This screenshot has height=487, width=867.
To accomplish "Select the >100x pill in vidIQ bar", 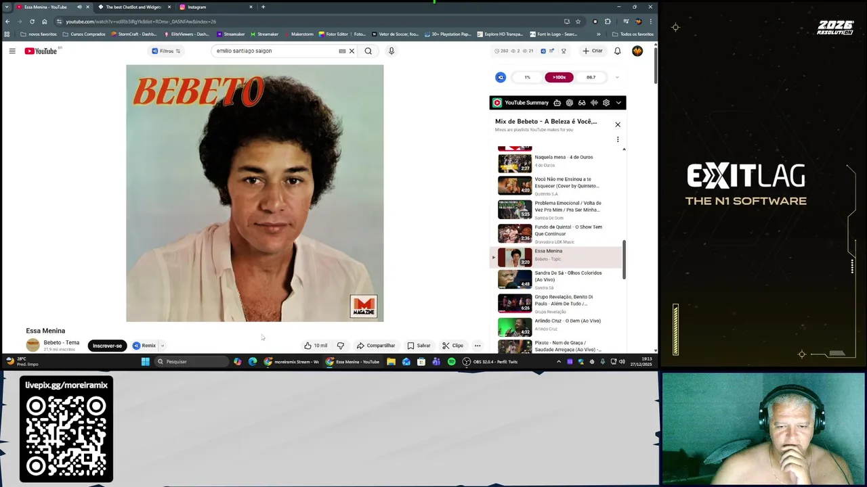I will [559, 77].
